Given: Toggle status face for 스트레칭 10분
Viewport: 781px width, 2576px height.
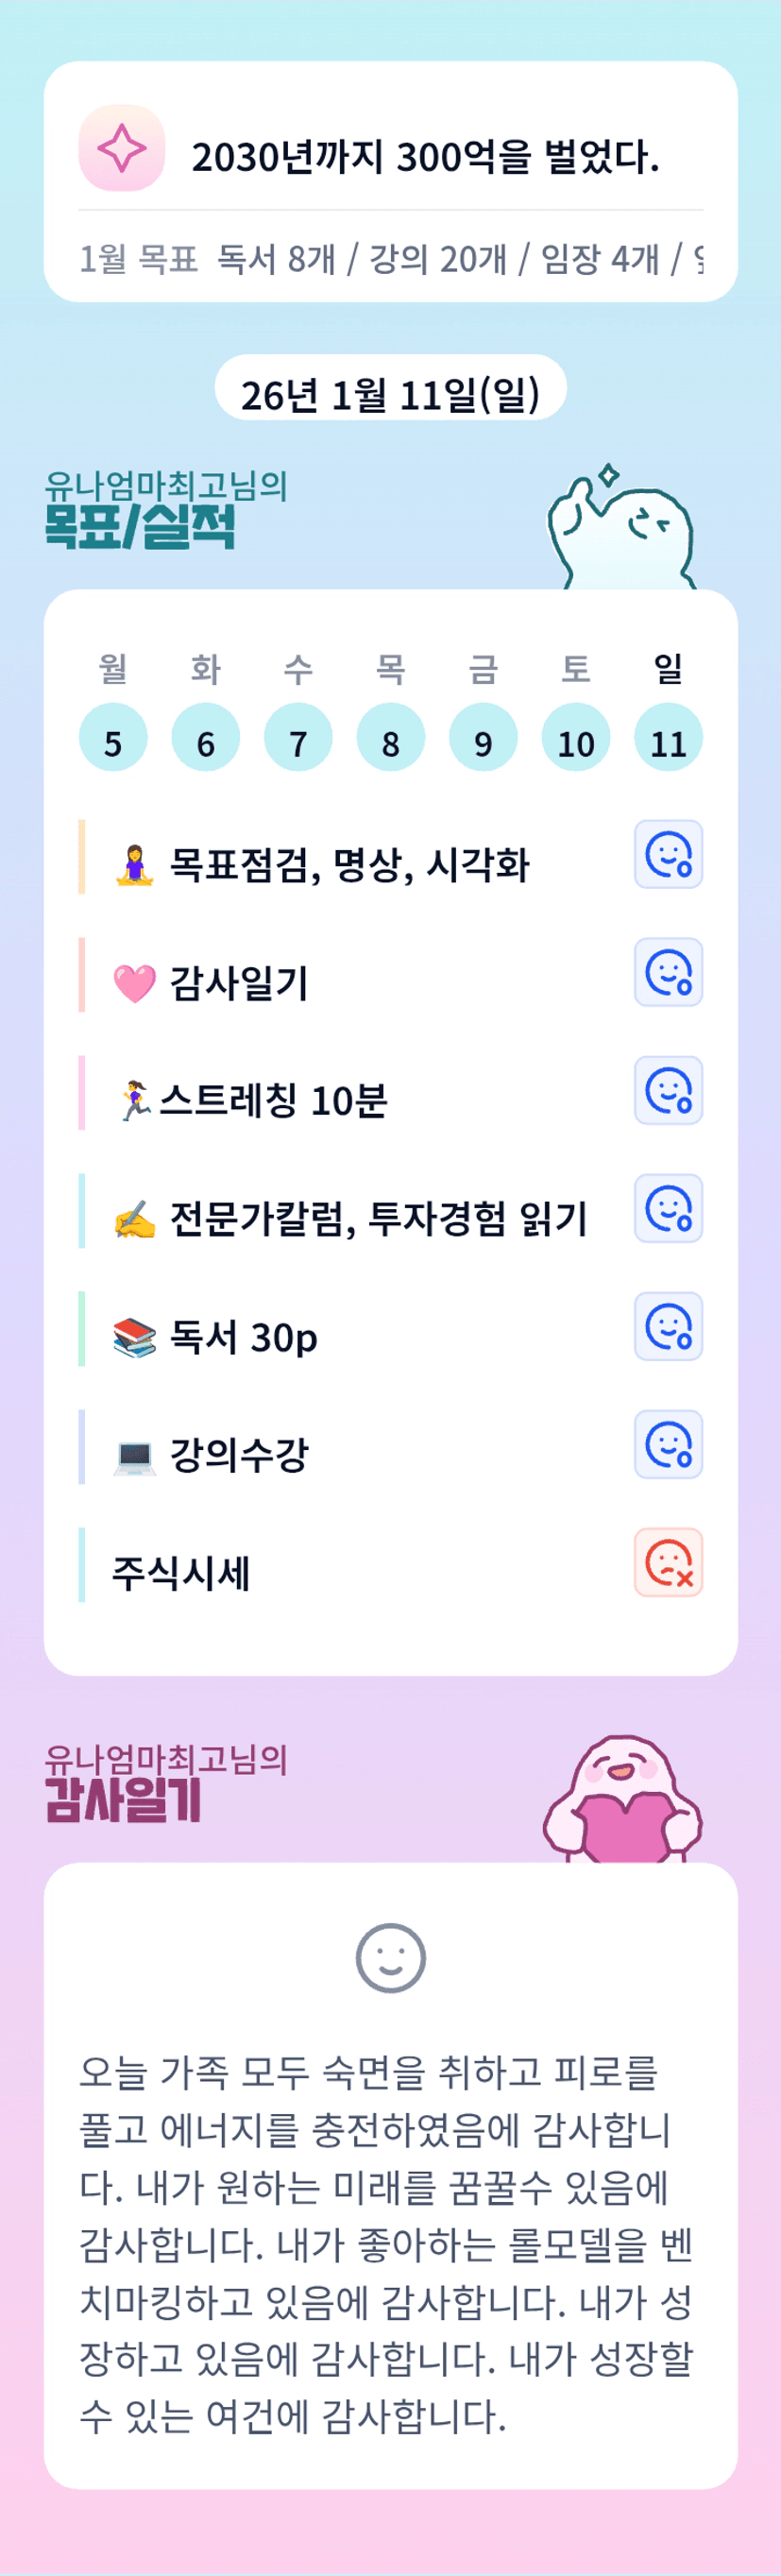Looking at the screenshot, I should coord(668,1091).
